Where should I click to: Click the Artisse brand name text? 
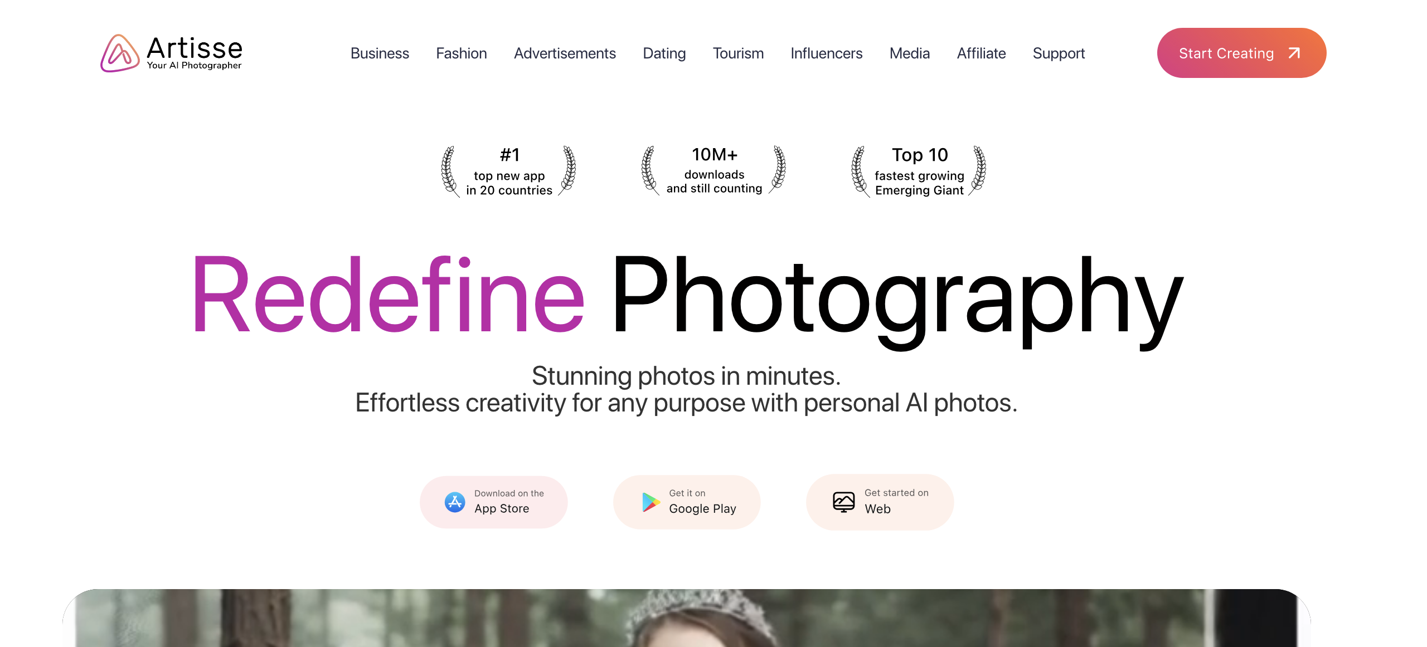[195, 48]
